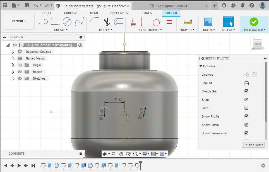Open the notifications bell
This screenshot has height=172, width=269.
(x=242, y=6)
